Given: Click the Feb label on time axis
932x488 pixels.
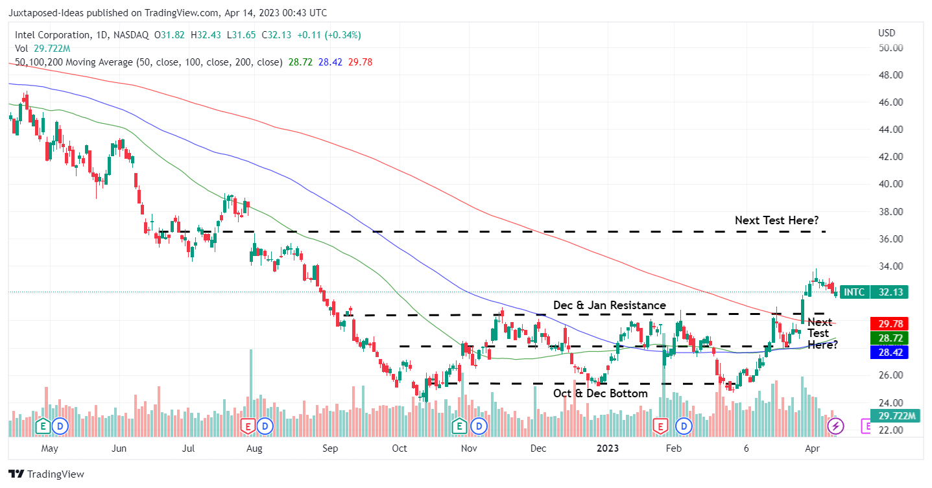Looking at the screenshot, I should pos(674,448).
